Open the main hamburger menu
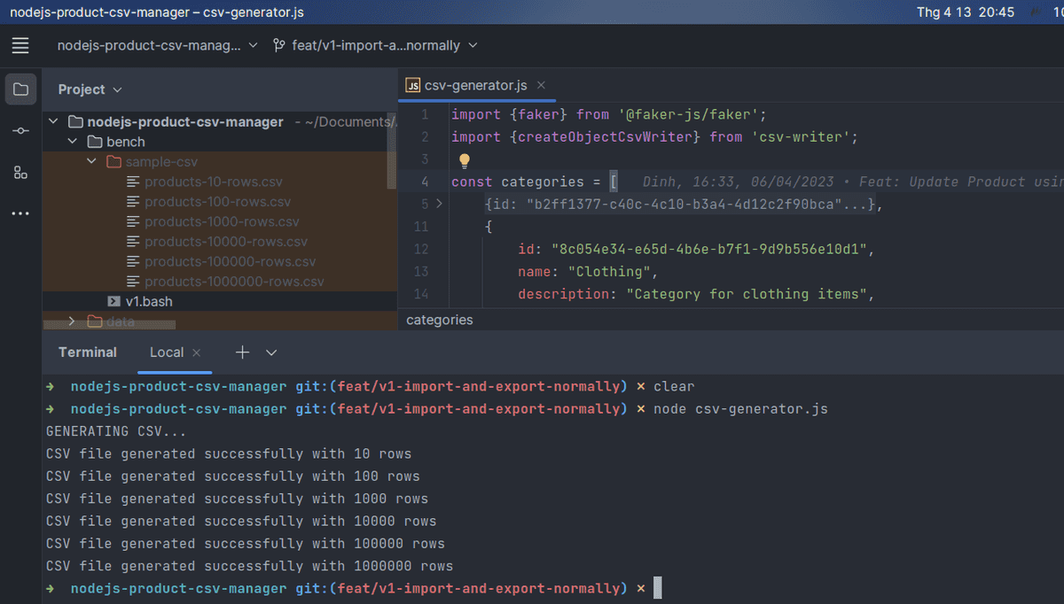Viewport: 1064px width, 604px height. (x=20, y=45)
